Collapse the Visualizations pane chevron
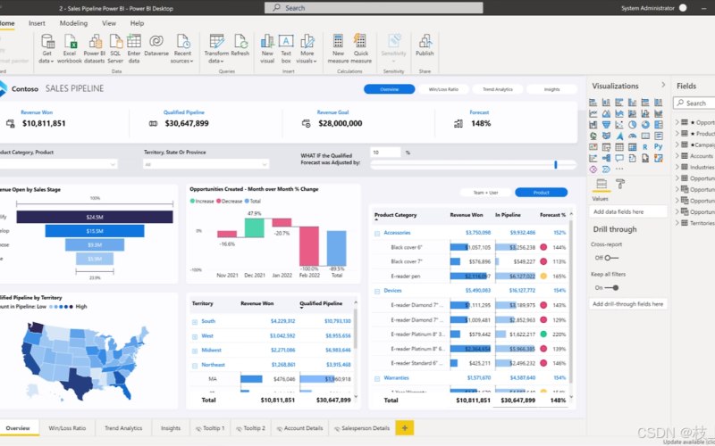This screenshot has height=446, width=715. click(x=663, y=85)
